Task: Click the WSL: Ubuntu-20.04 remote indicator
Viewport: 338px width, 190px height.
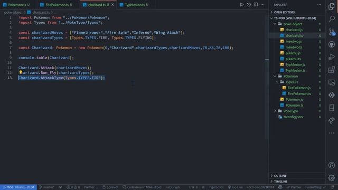Action: pos(18,187)
